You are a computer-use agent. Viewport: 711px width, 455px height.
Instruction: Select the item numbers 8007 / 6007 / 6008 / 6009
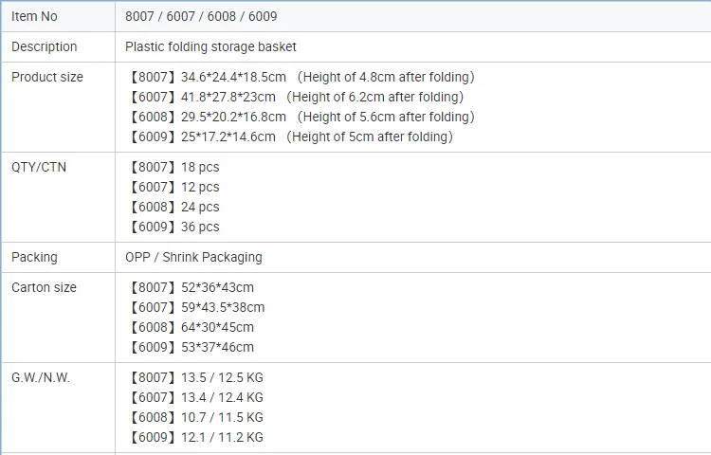point(201,16)
